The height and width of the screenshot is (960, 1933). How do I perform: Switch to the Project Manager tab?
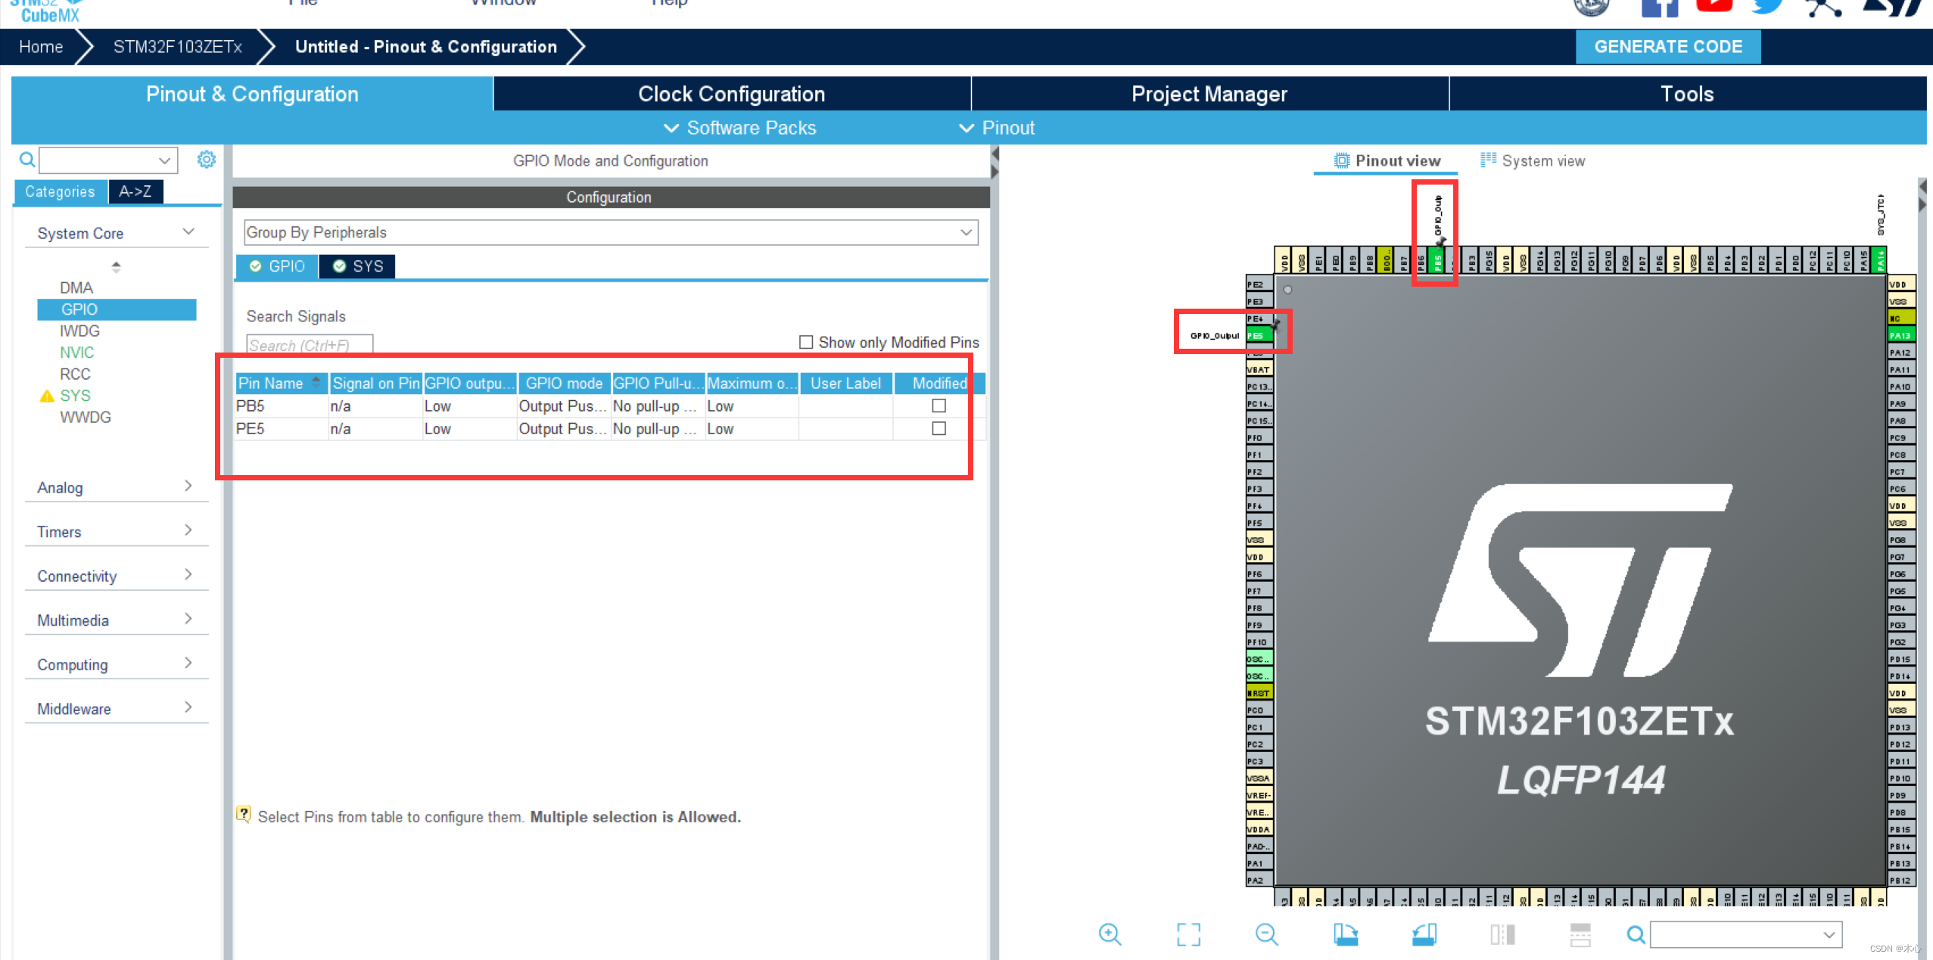click(x=1209, y=94)
